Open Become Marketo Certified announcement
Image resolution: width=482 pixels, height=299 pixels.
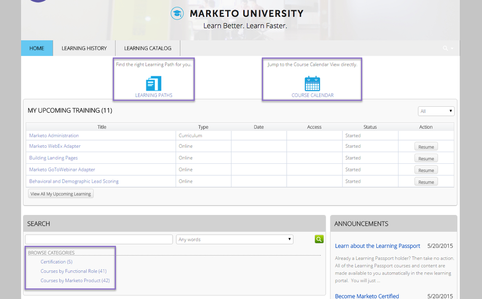pyautogui.click(x=367, y=296)
